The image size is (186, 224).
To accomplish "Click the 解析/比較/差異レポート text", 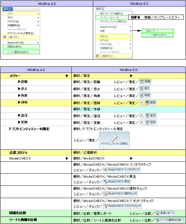I will (x=93, y=213).
